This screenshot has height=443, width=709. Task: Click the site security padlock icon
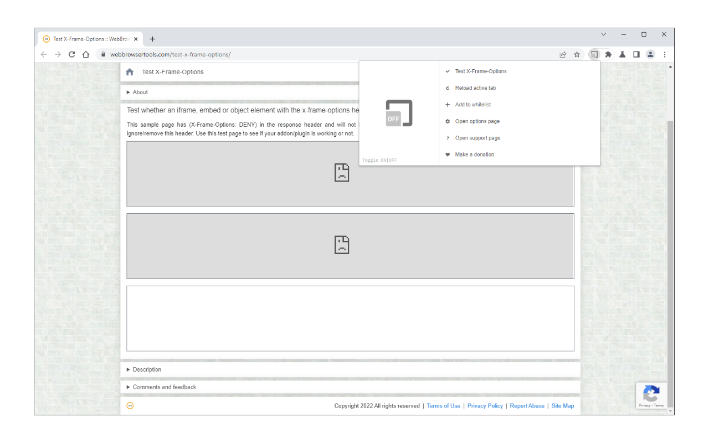pyautogui.click(x=103, y=54)
